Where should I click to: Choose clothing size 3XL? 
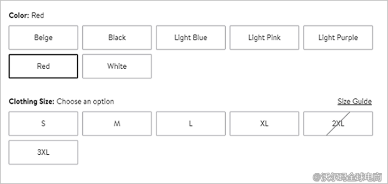click(43, 152)
